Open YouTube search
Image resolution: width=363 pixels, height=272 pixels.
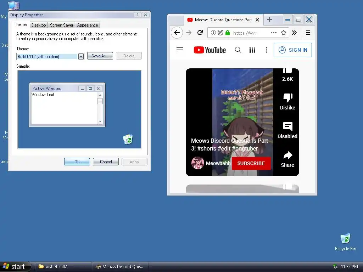point(238,50)
